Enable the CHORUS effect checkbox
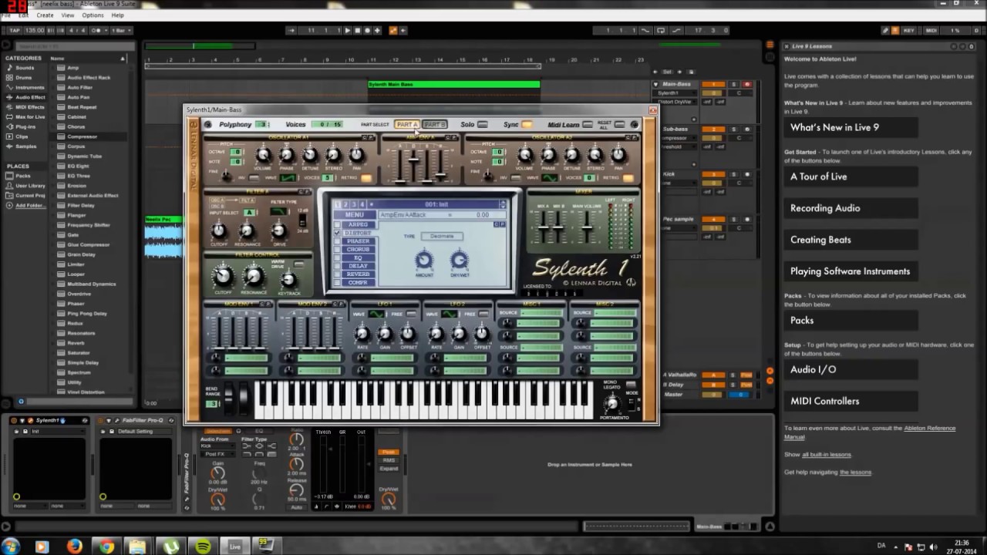 tap(337, 250)
